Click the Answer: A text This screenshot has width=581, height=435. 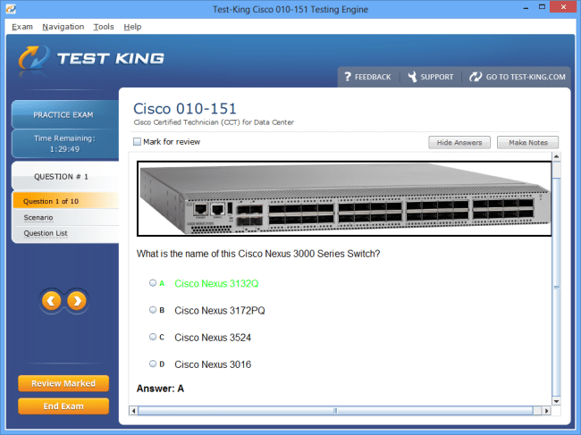[x=160, y=389]
